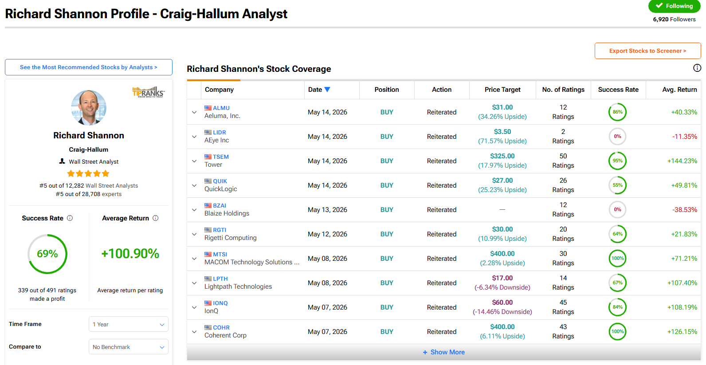
Task: Click the US flag icon beside MTSI
Action: tap(208, 254)
